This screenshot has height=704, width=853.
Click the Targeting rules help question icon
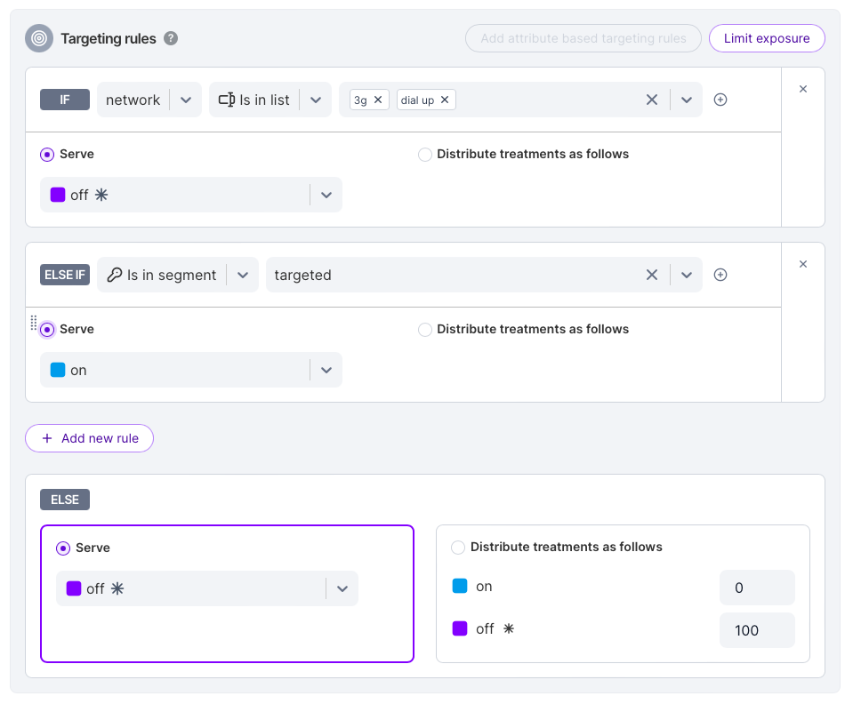pos(171,38)
